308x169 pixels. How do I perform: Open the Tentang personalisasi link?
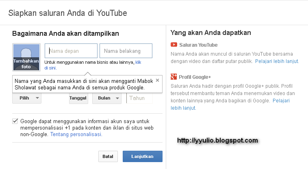tap(76, 134)
